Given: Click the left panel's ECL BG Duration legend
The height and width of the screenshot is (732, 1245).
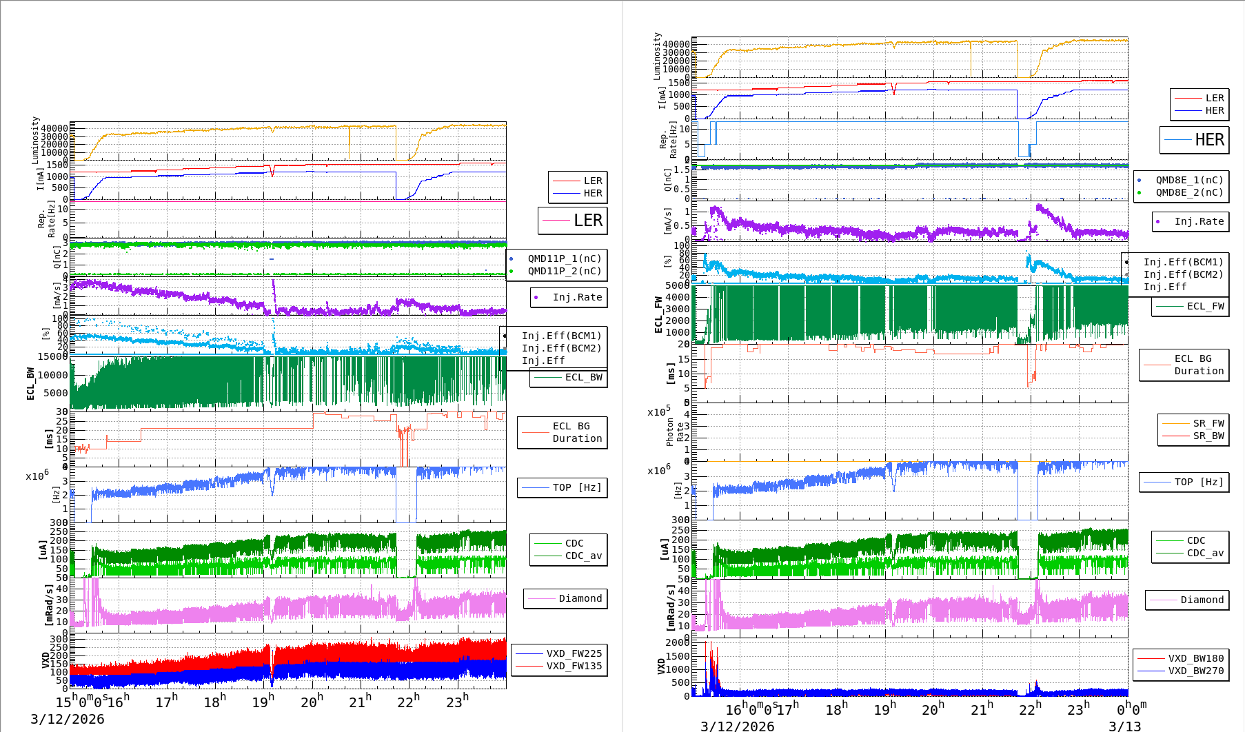Looking at the screenshot, I should [x=563, y=432].
